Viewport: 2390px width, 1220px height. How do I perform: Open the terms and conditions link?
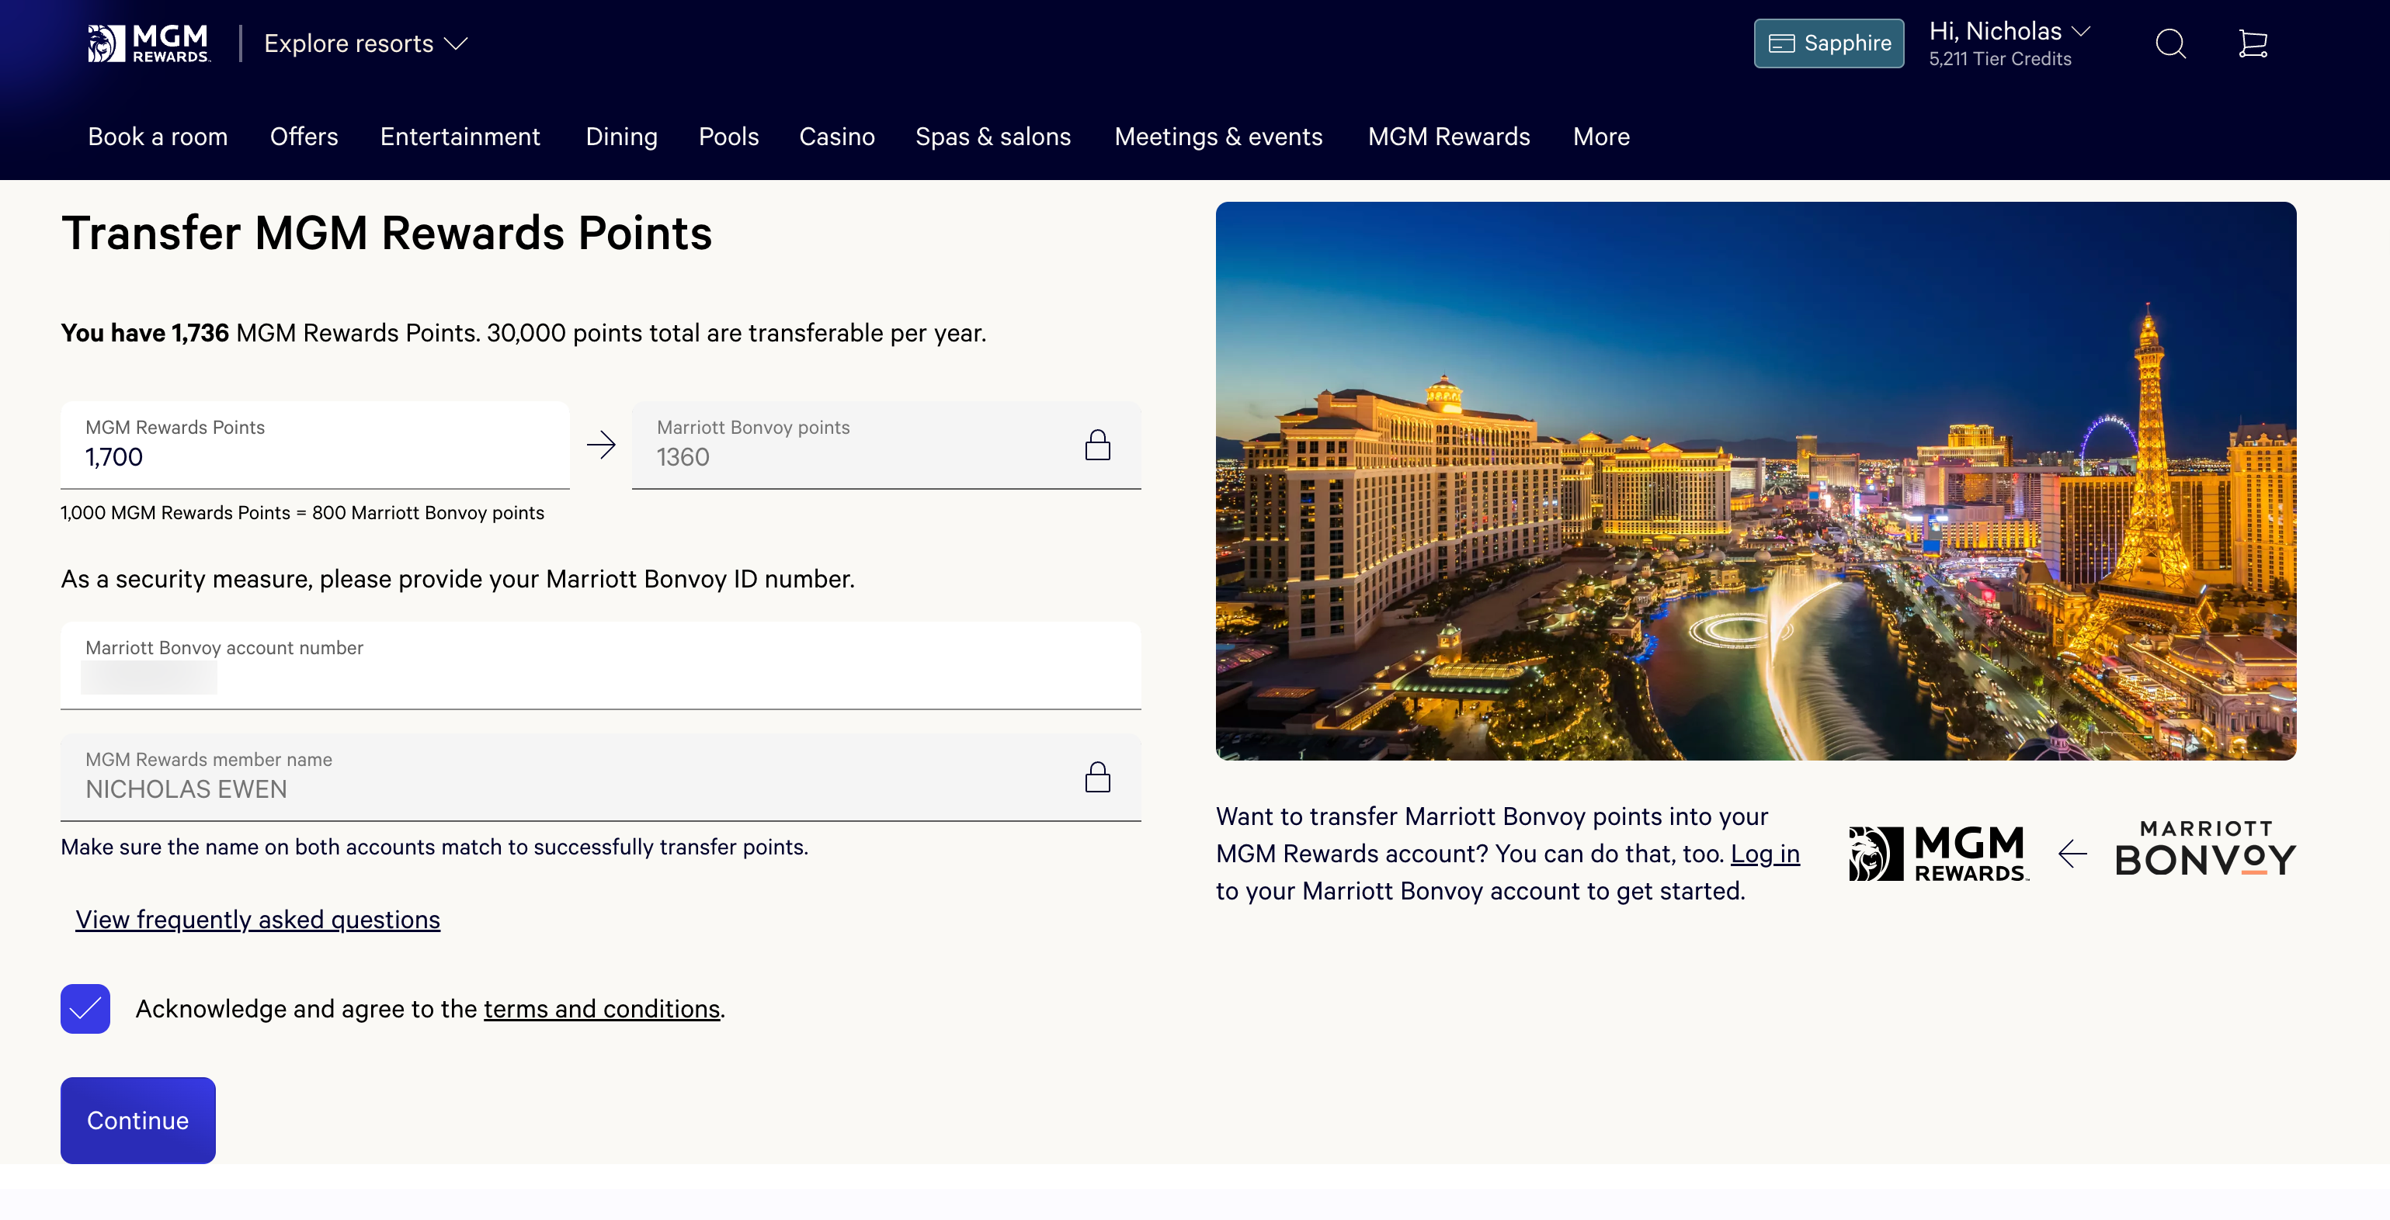601,1009
